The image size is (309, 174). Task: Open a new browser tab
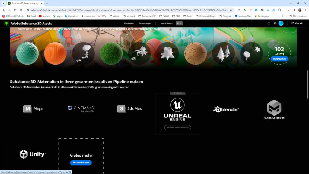47,3
